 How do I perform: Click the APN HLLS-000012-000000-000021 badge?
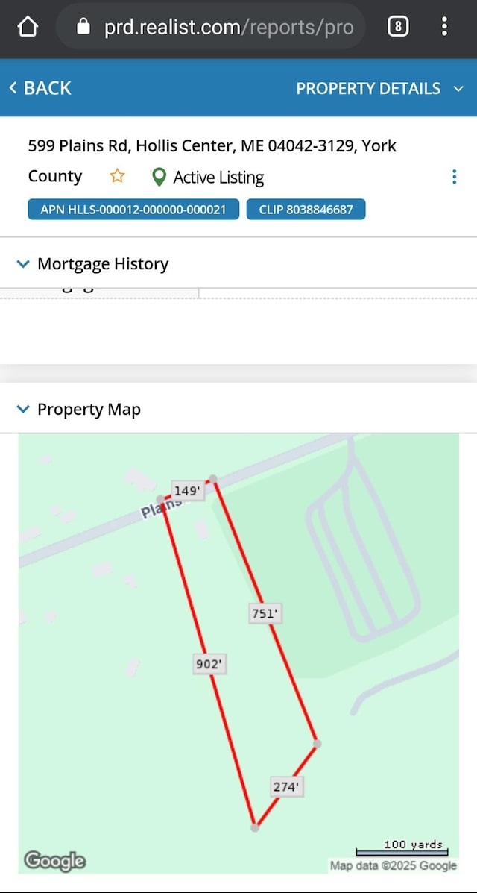pyautogui.click(x=133, y=209)
